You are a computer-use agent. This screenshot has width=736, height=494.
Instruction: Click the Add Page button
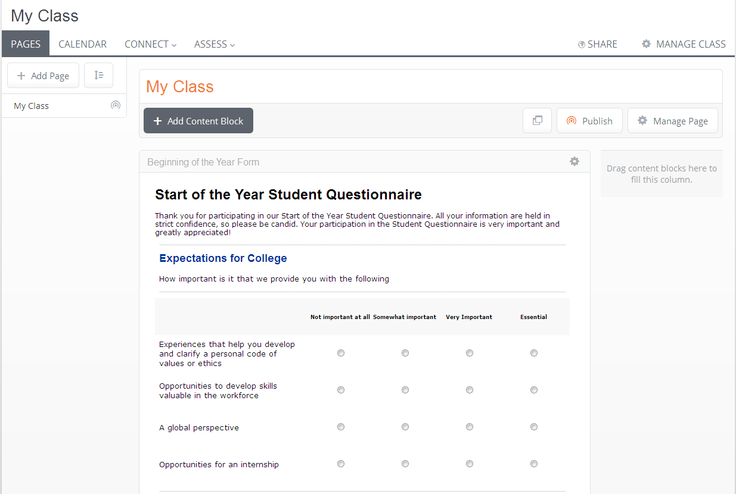click(x=43, y=76)
